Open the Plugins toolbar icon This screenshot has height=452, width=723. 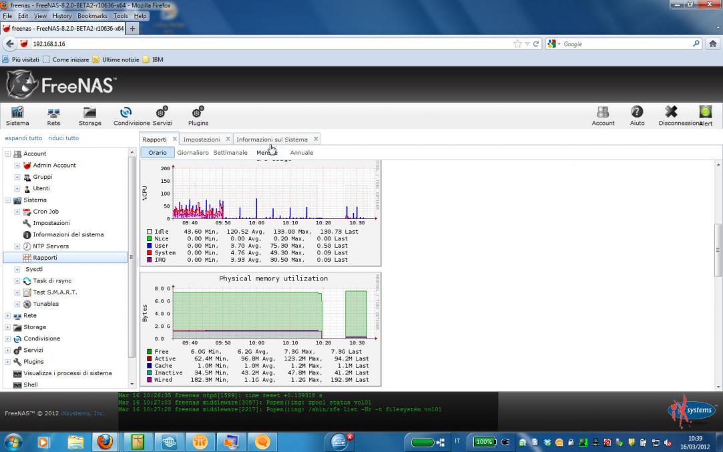tap(198, 116)
